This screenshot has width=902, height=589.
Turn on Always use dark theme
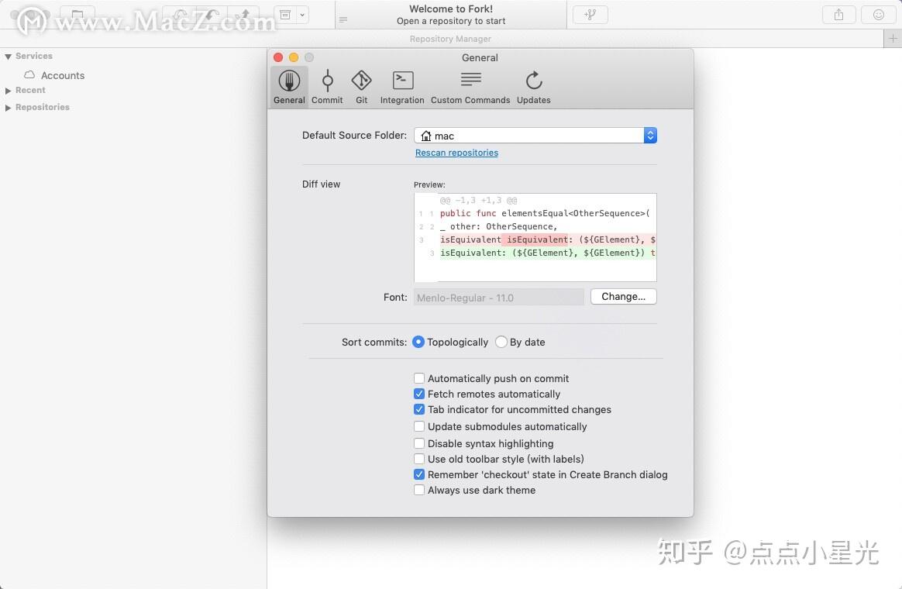(419, 490)
